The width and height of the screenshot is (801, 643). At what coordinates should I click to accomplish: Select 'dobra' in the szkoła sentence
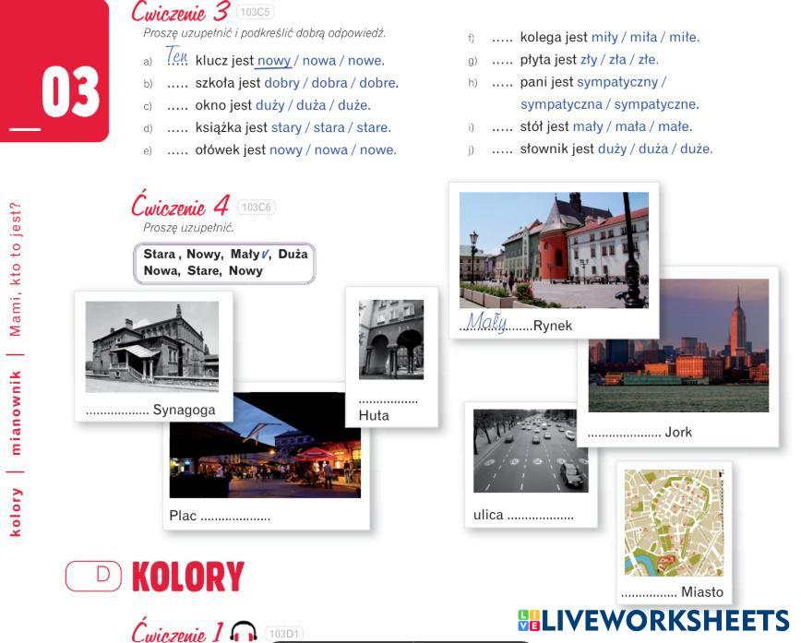(x=329, y=83)
